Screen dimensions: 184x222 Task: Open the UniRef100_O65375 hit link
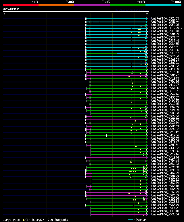pyautogui.click(x=165, y=120)
